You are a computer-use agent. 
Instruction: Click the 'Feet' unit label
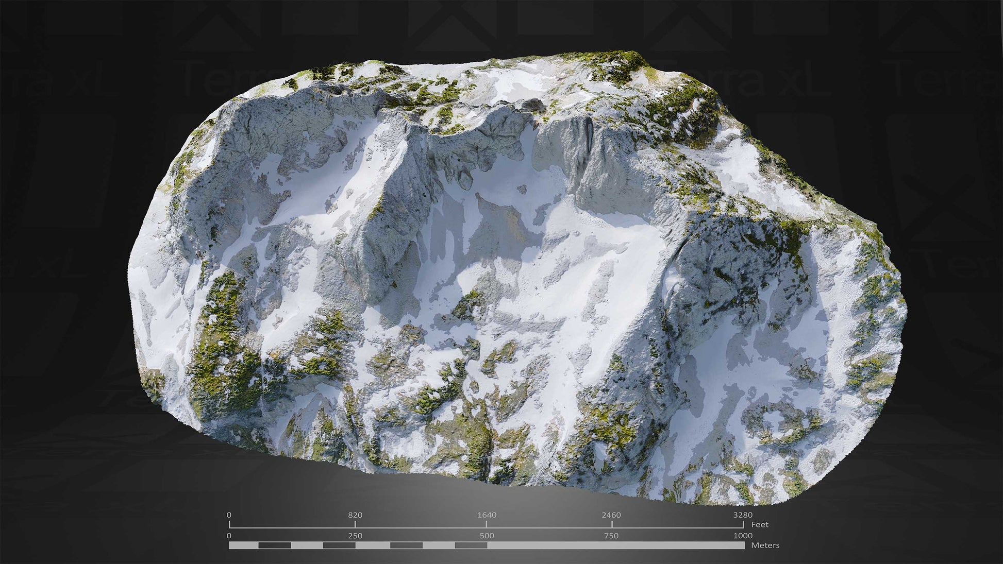pyautogui.click(x=760, y=525)
